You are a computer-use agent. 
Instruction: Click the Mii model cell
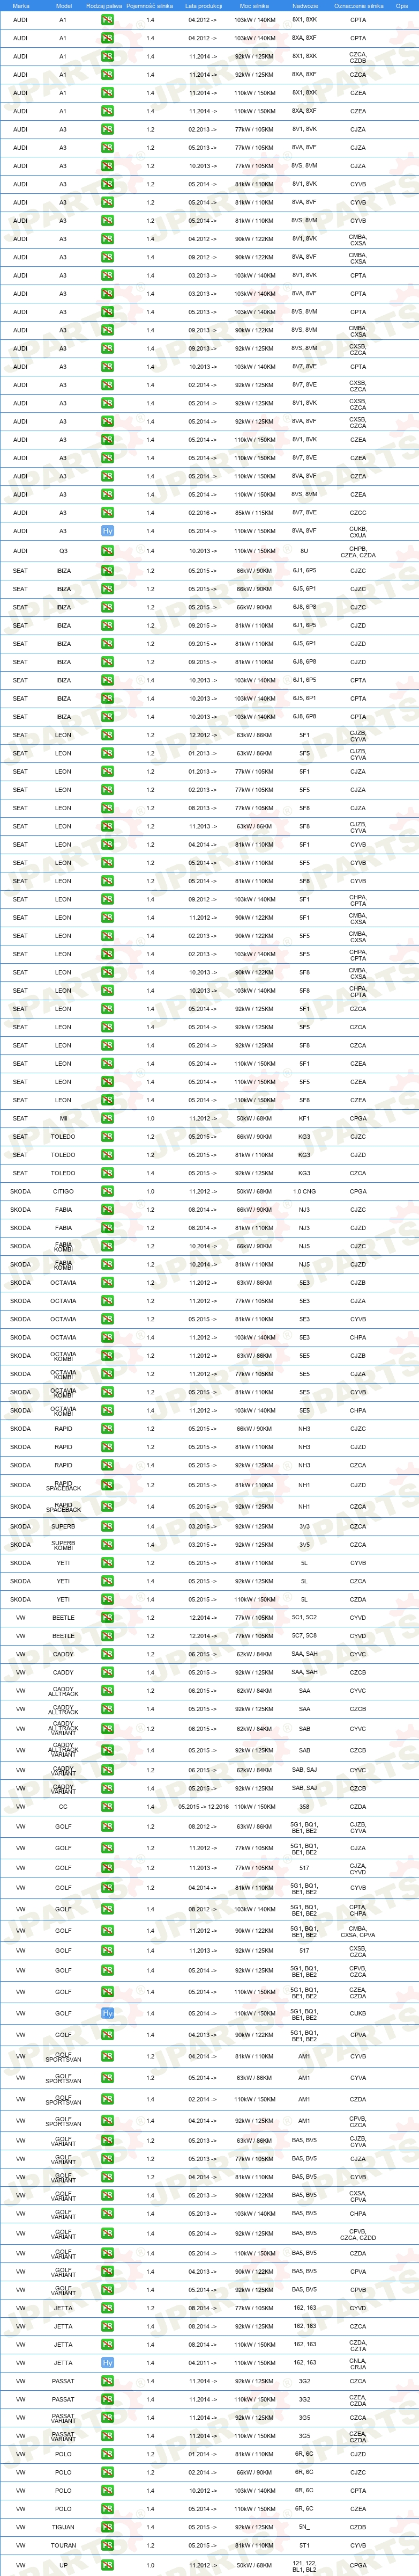click(x=63, y=1118)
